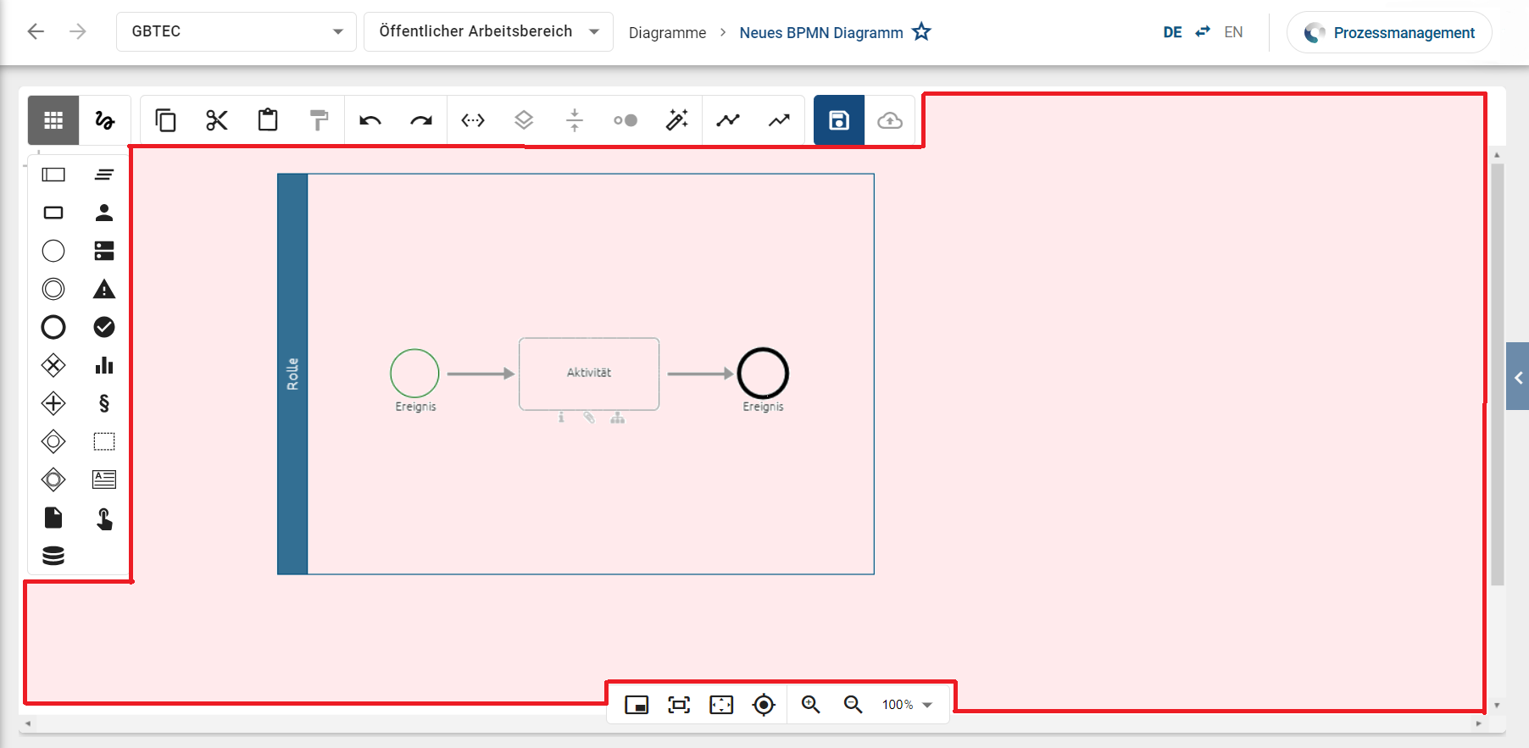Viewport: 1529px width, 748px height.
Task: Select the database data store symbol
Action: tap(53, 556)
